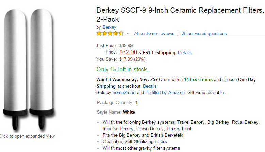Click the struck-through $89.99 list price
This screenshot has height=152, width=265.
(x=126, y=45)
